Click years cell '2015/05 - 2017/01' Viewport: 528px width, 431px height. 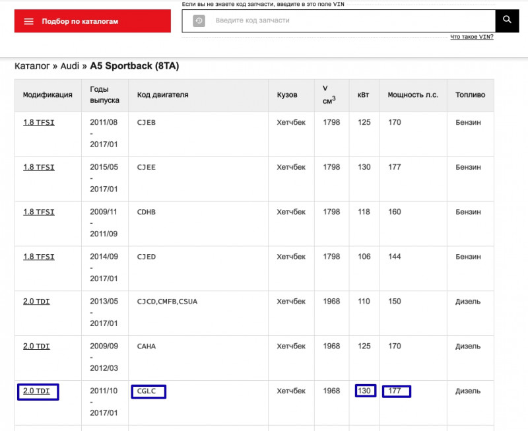tap(104, 178)
